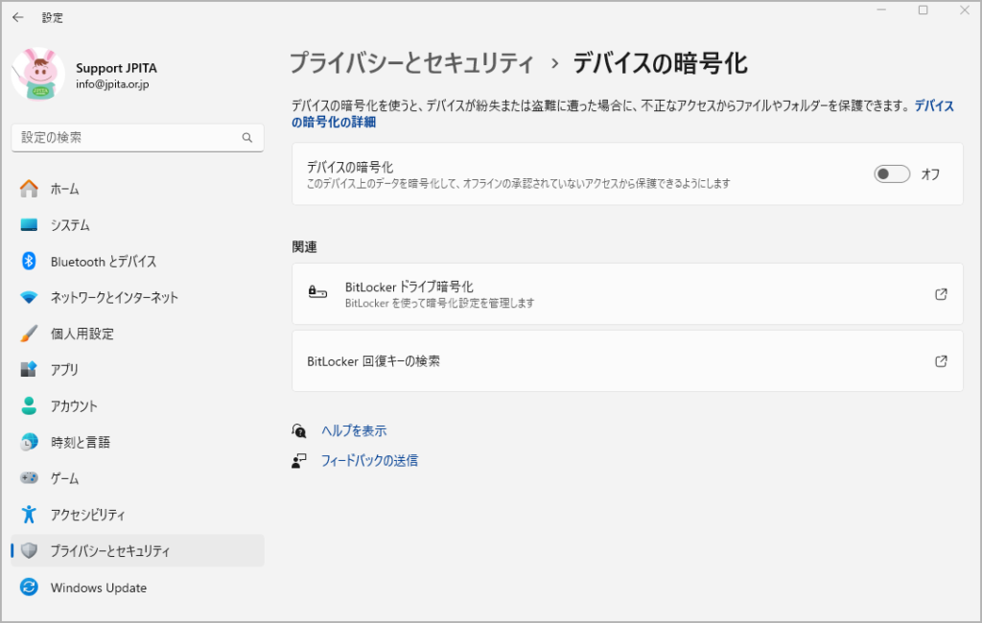
Task: Open external link icon for BitLocker 回復キーの検索
Action: [x=941, y=361]
